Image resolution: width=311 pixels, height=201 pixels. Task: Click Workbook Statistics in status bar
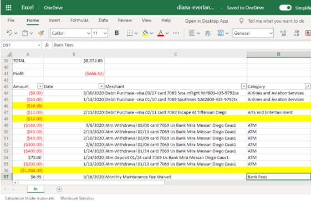click(77, 198)
